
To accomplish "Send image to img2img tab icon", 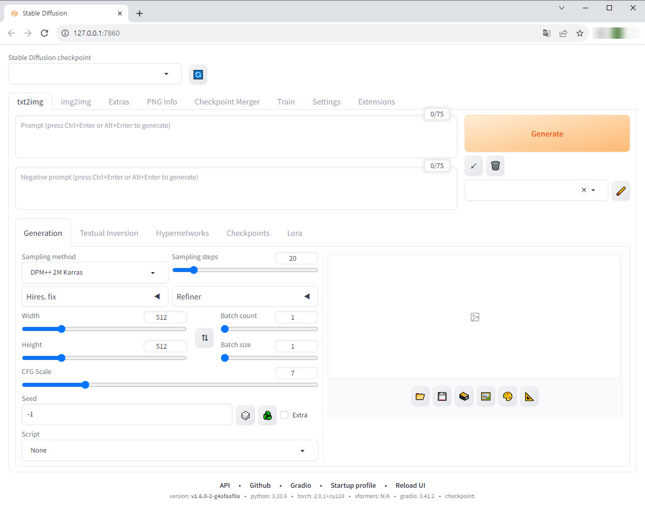I will [486, 397].
